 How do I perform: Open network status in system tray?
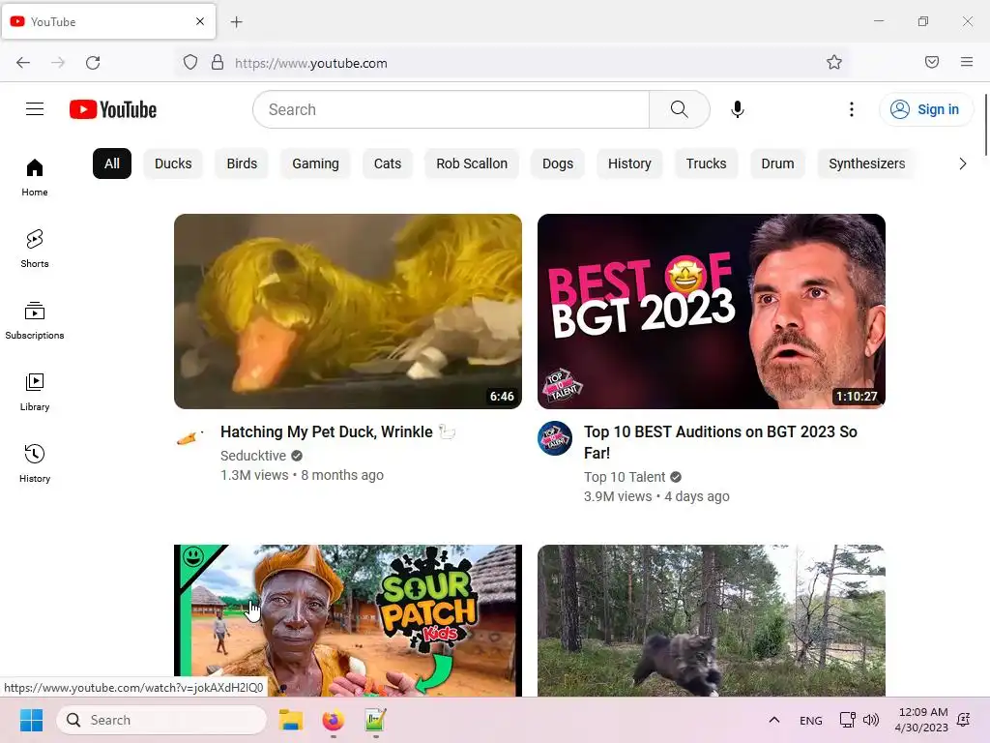coord(847,720)
